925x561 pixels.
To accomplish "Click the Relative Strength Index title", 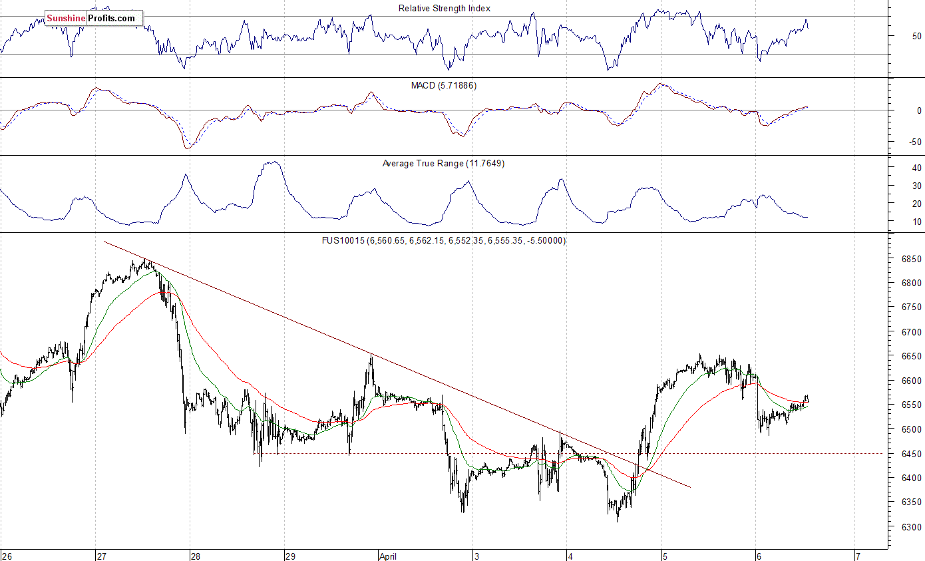I will click(445, 8).
